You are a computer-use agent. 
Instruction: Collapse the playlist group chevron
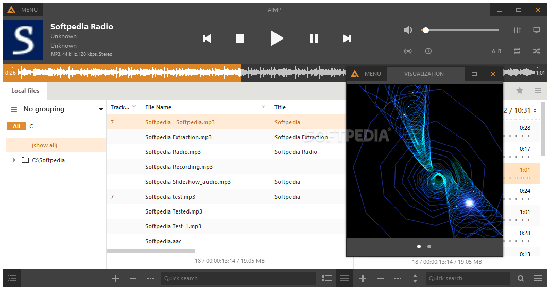pyautogui.click(x=535, y=110)
